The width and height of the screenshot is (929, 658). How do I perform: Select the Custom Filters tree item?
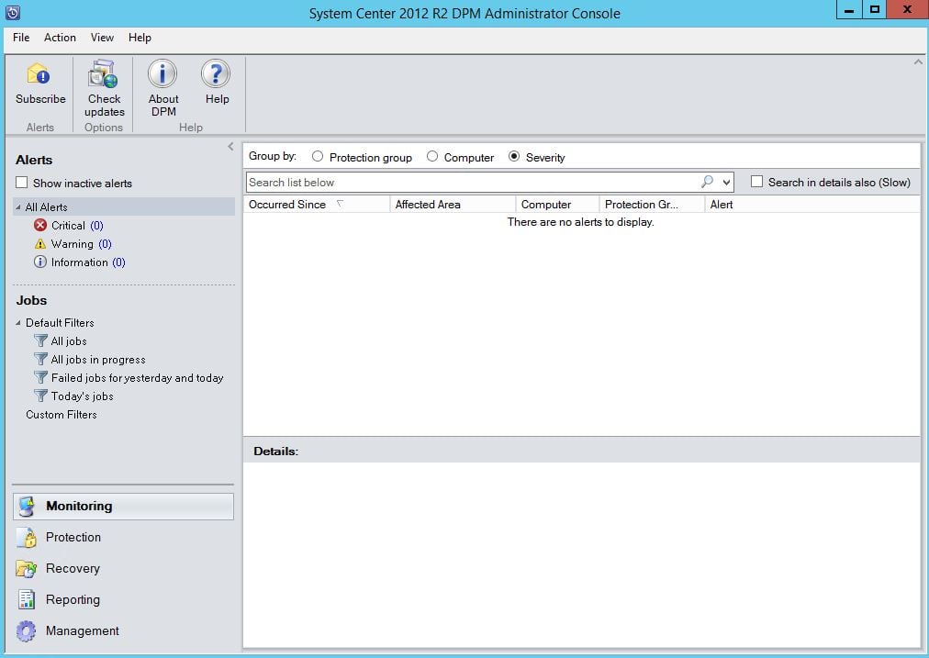click(x=61, y=415)
